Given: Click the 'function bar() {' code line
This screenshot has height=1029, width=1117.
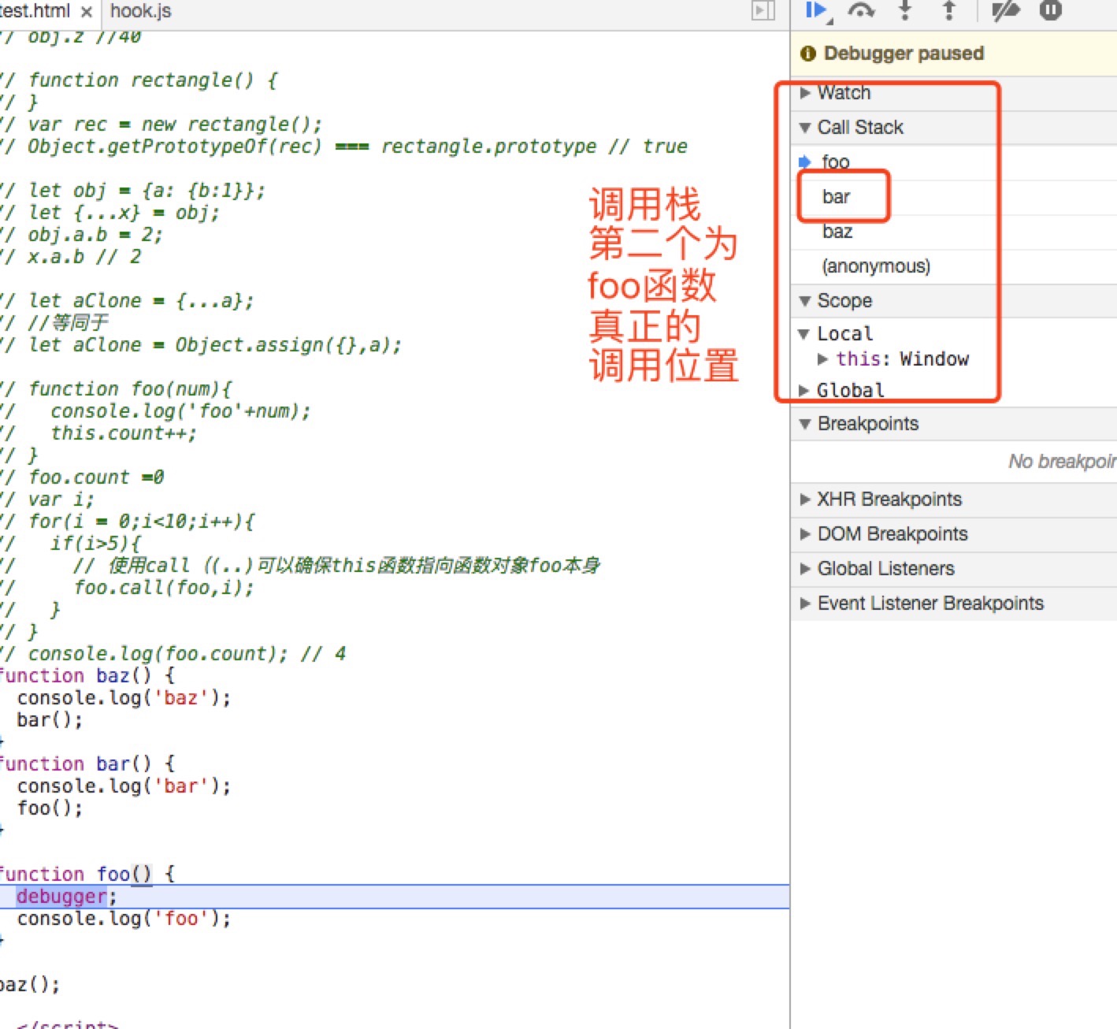Looking at the screenshot, I should tap(87, 764).
